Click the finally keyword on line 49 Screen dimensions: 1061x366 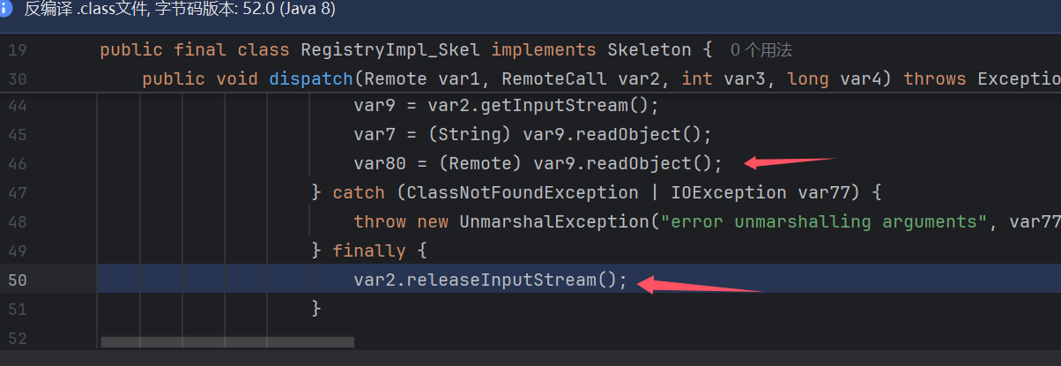point(369,250)
